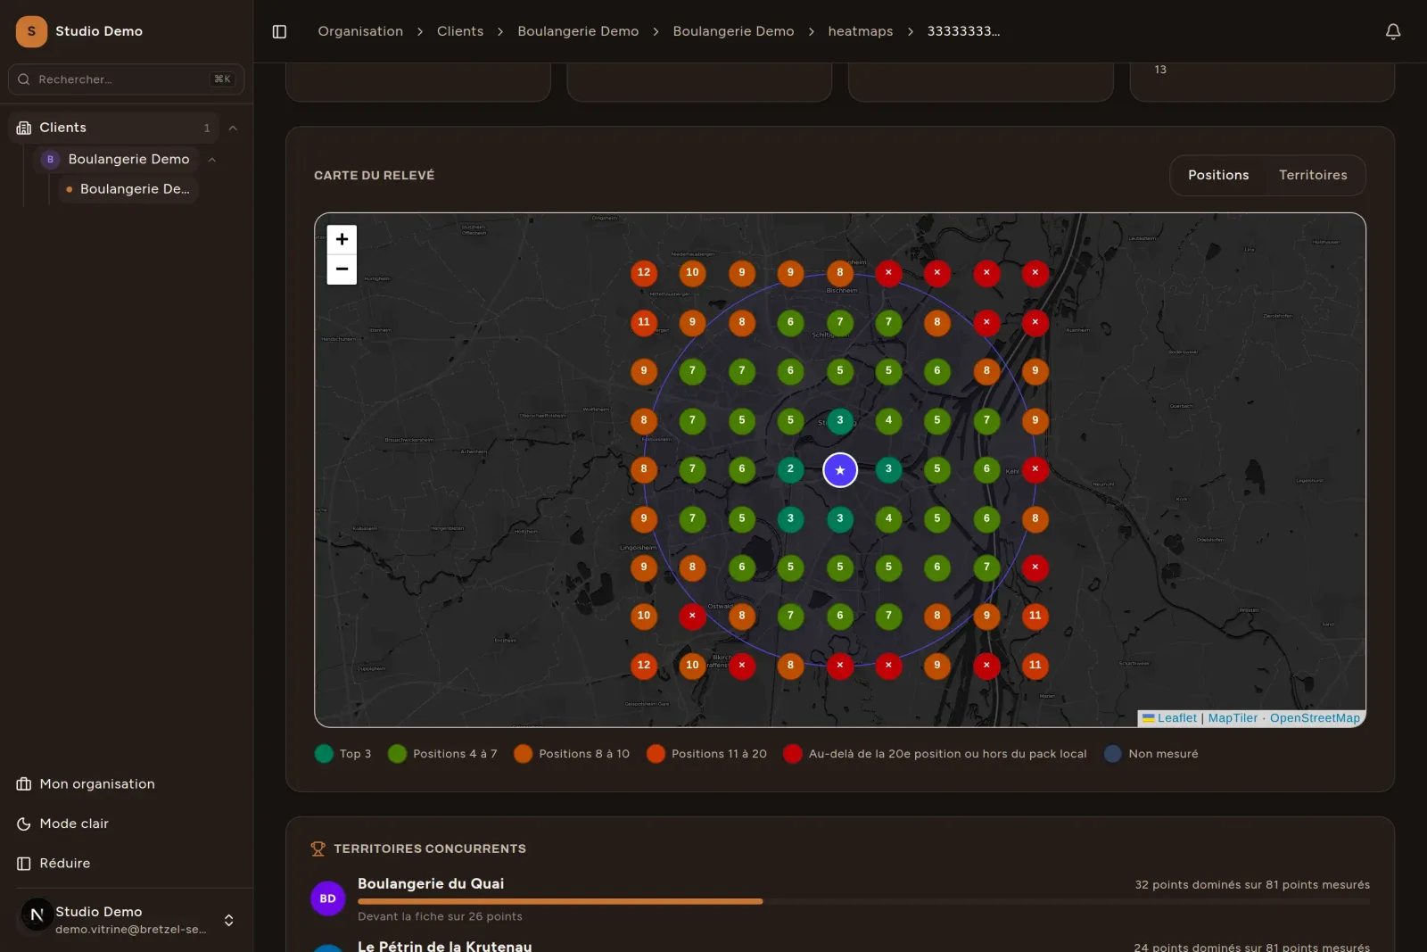Viewport: 1427px width, 952px height.
Task: Open the Leaflet attribution link
Action: point(1177,718)
